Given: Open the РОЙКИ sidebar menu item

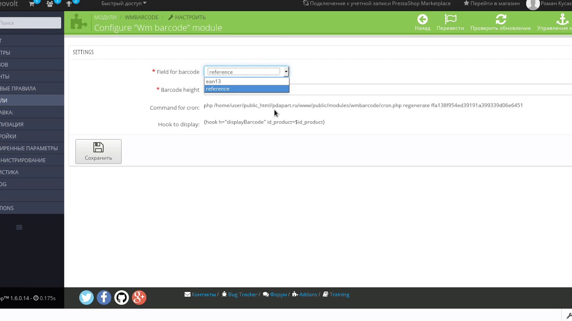Looking at the screenshot, I should click(32, 136).
